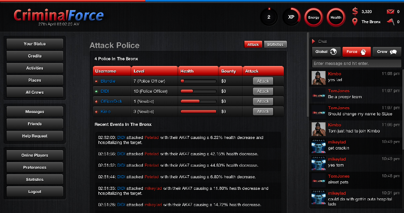This screenshot has height=213, width=404.
Task: Open Kieio's profile link
Action: (106, 111)
